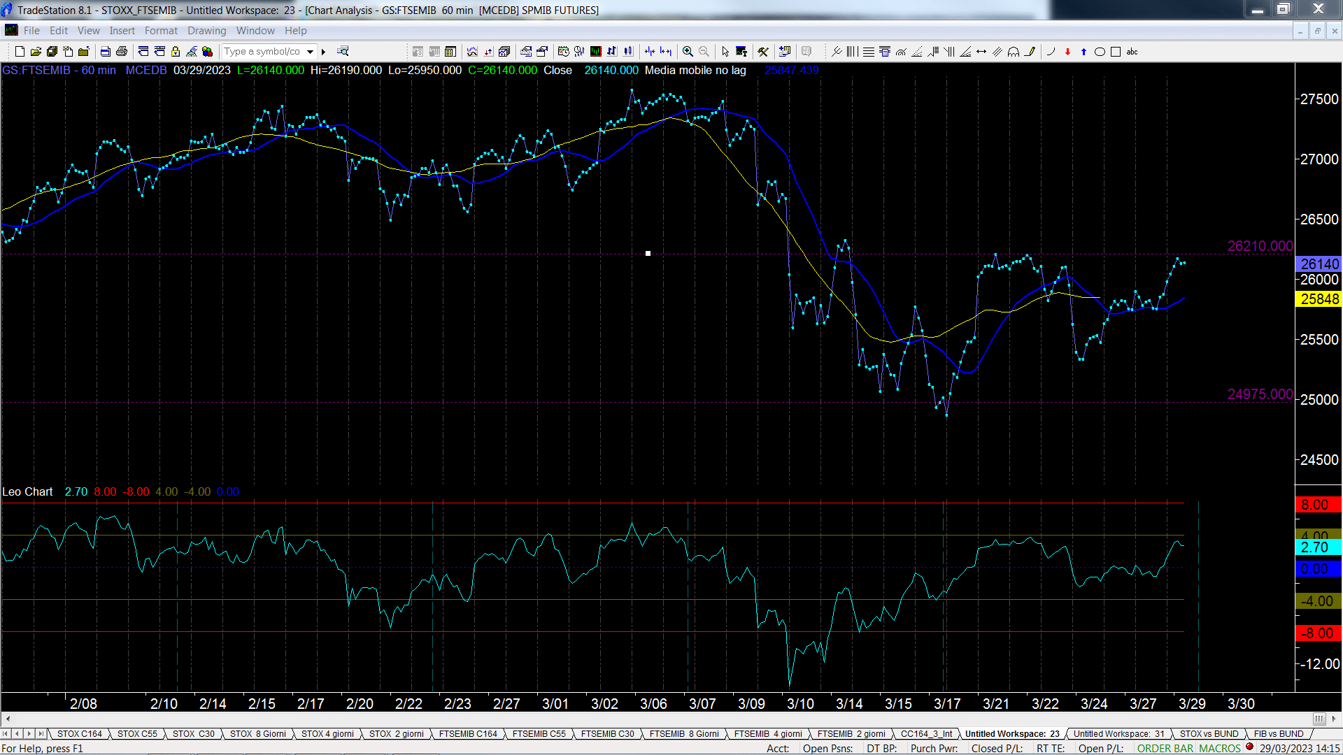This screenshot has height=755, width=1343.
Task: Click the chart text T icon
Action: (x=741, y=52)
